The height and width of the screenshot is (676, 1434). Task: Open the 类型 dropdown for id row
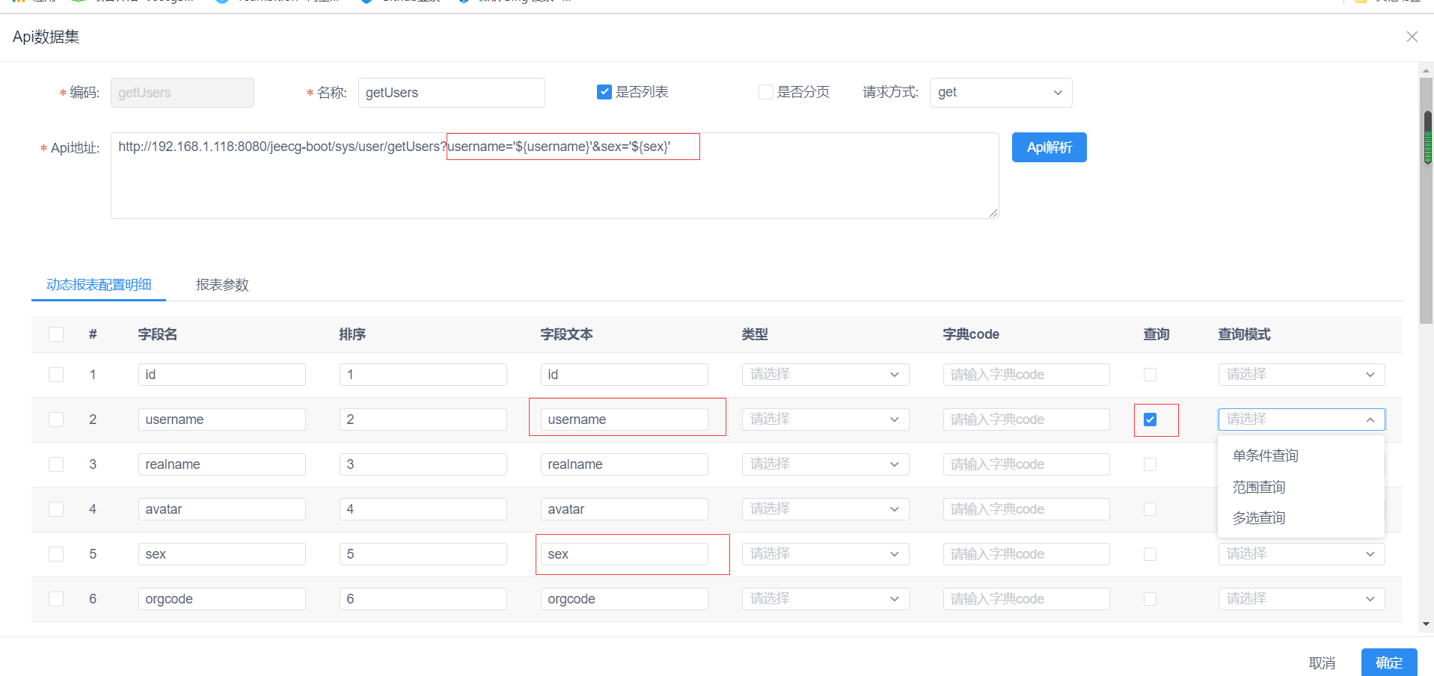click(825, 375)
